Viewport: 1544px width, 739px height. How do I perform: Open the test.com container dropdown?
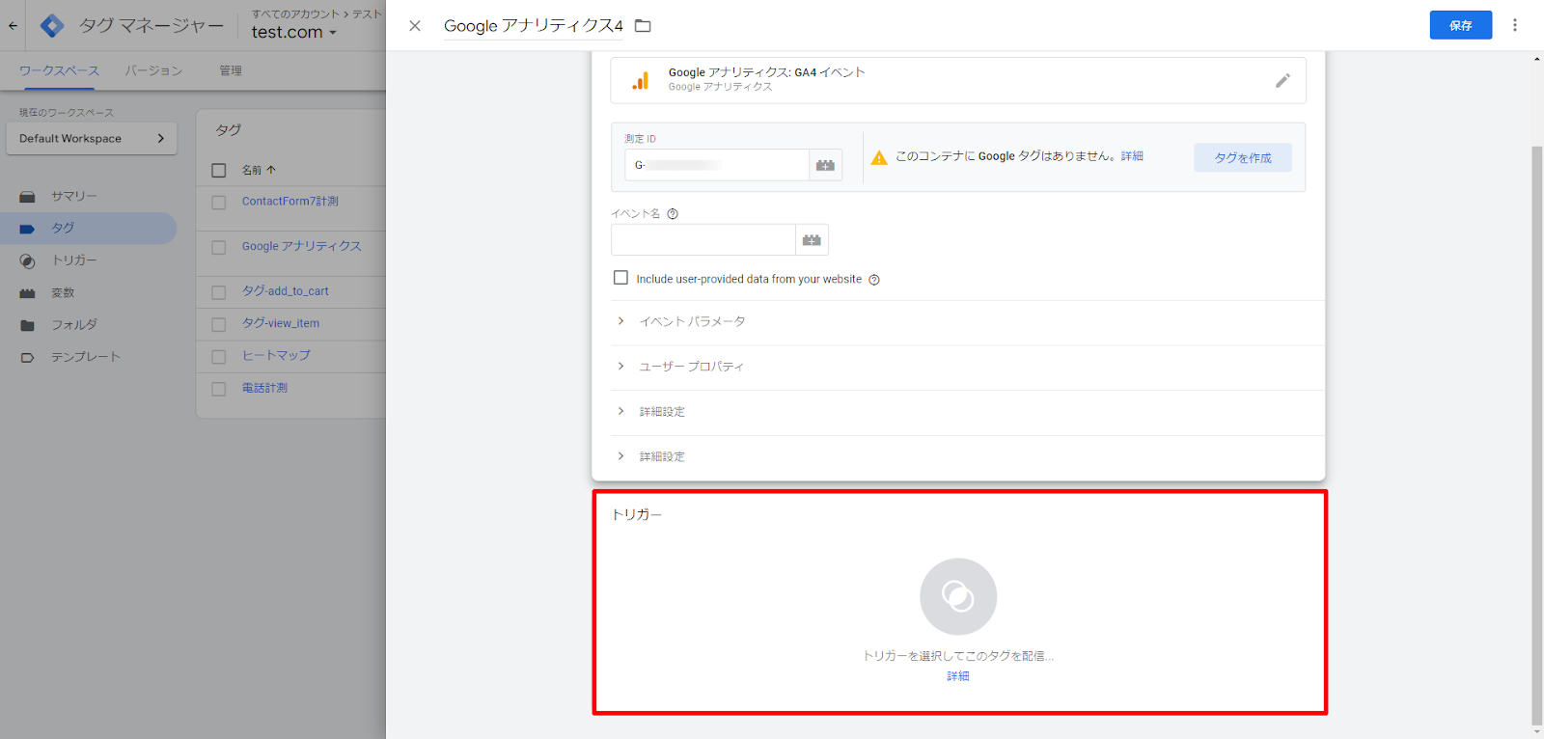tap(294, 32)
